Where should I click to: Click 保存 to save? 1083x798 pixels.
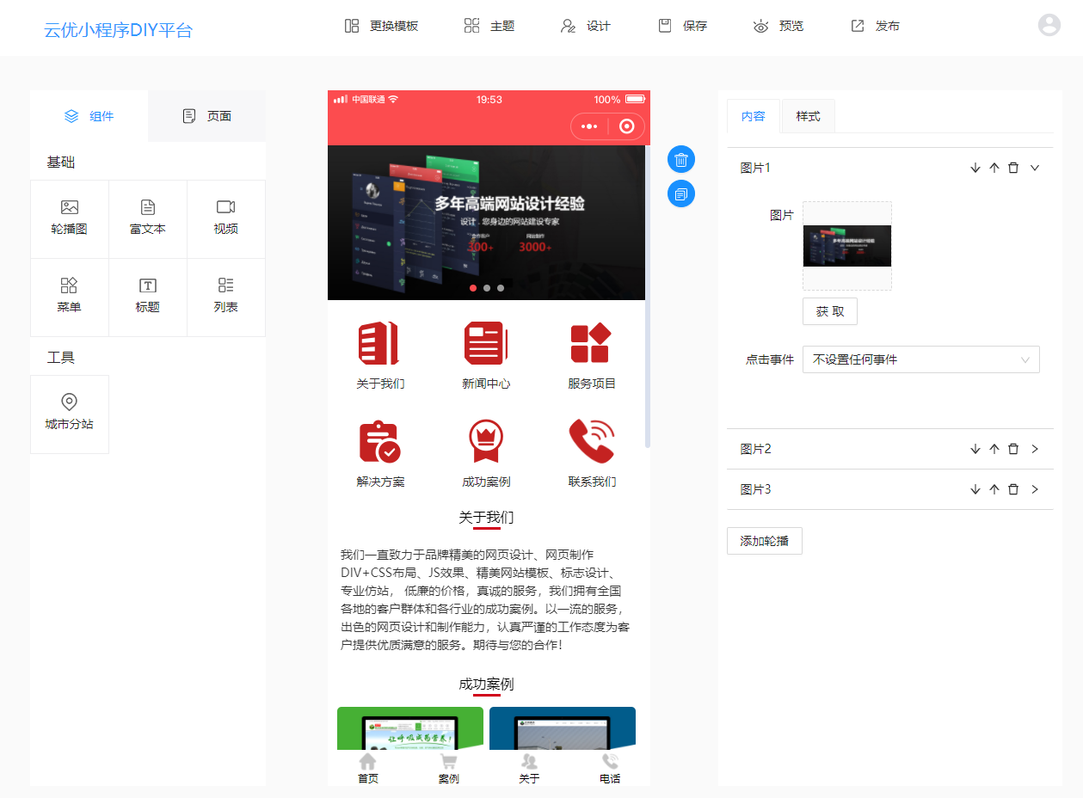(x=682, y=26)
